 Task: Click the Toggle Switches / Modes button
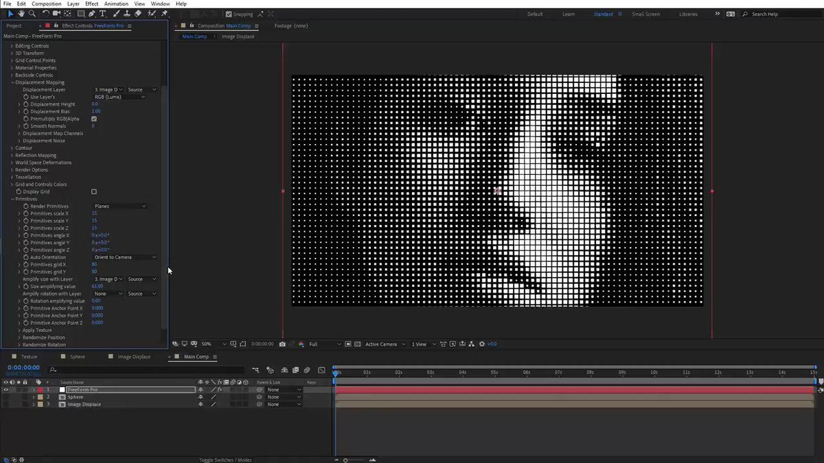225,460
